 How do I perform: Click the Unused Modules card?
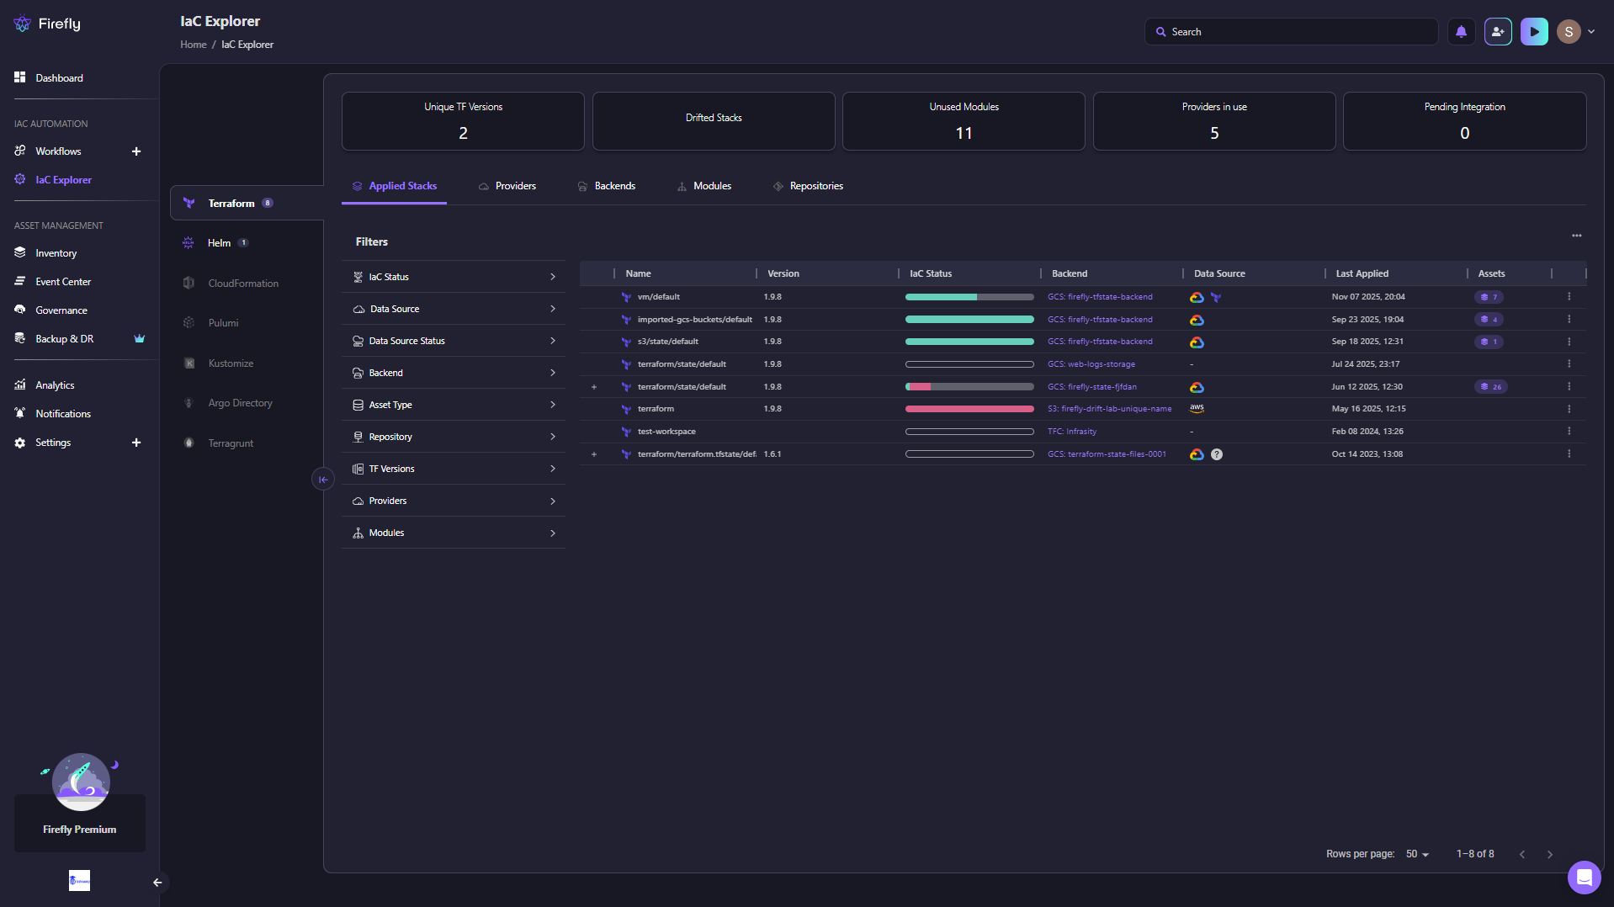(964, 121)
